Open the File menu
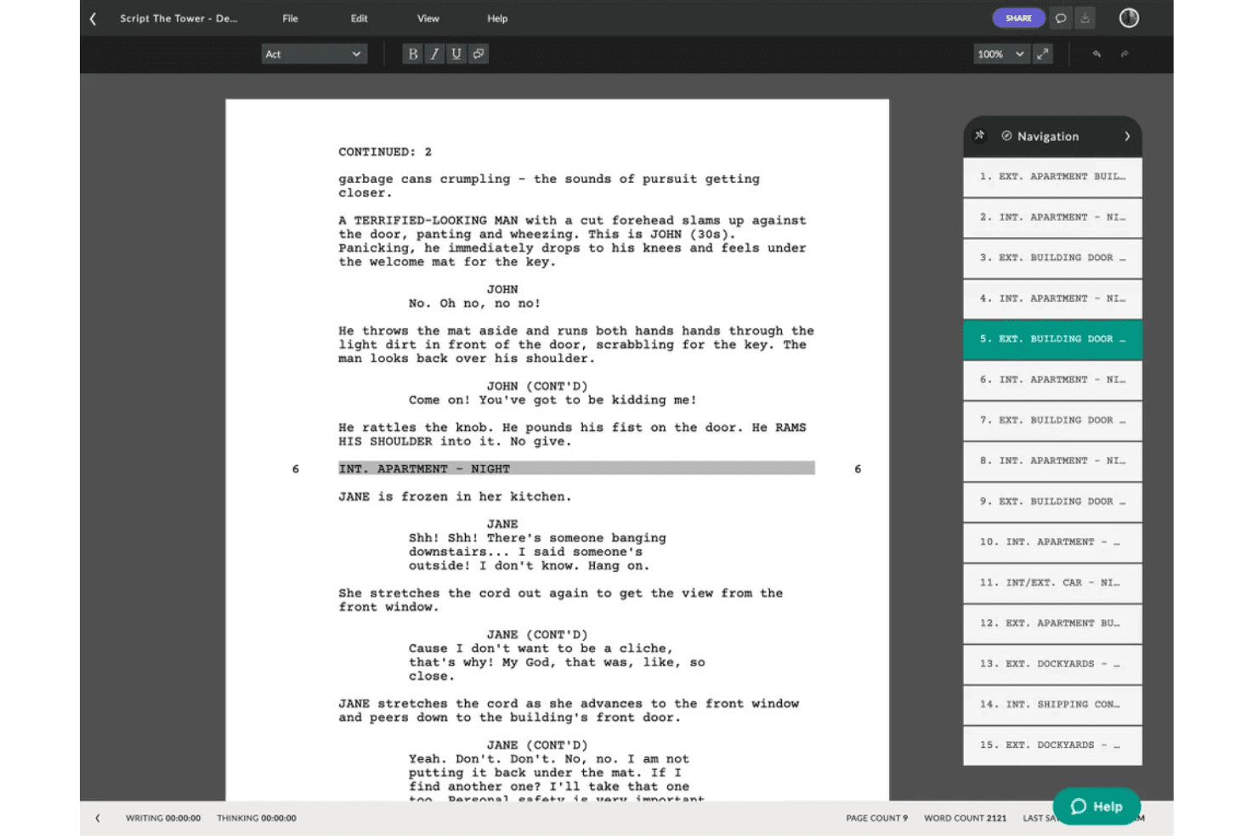This screenshot has height=839, width=1258. tap(291, 18)
